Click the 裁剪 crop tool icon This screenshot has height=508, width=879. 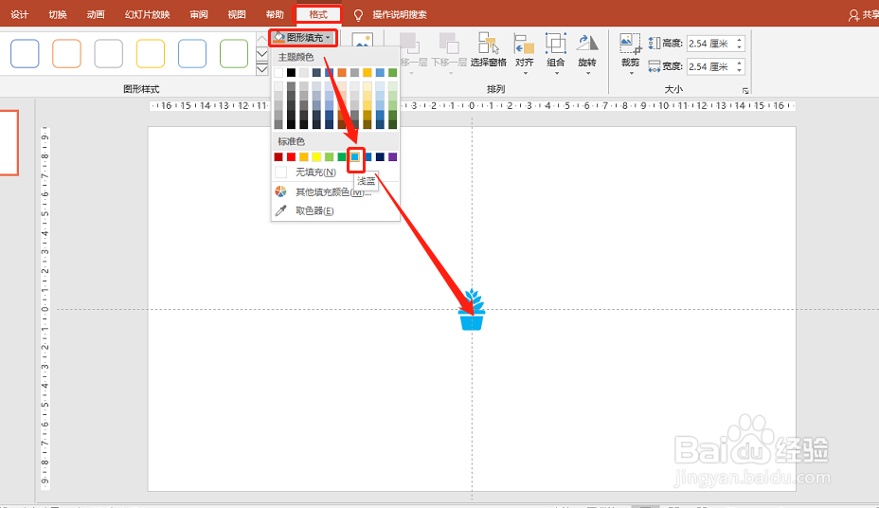click(630, 44)
